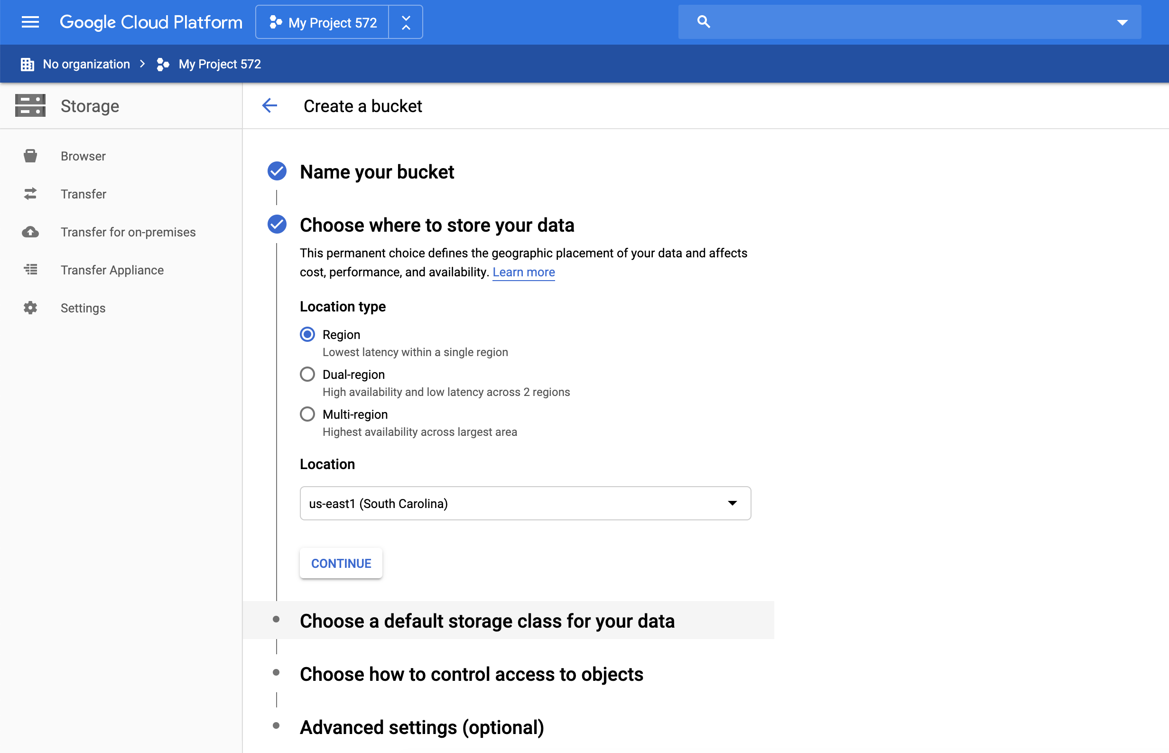Select the Region location type
This screenshot has width=1169, height=753.
point(307,334)
